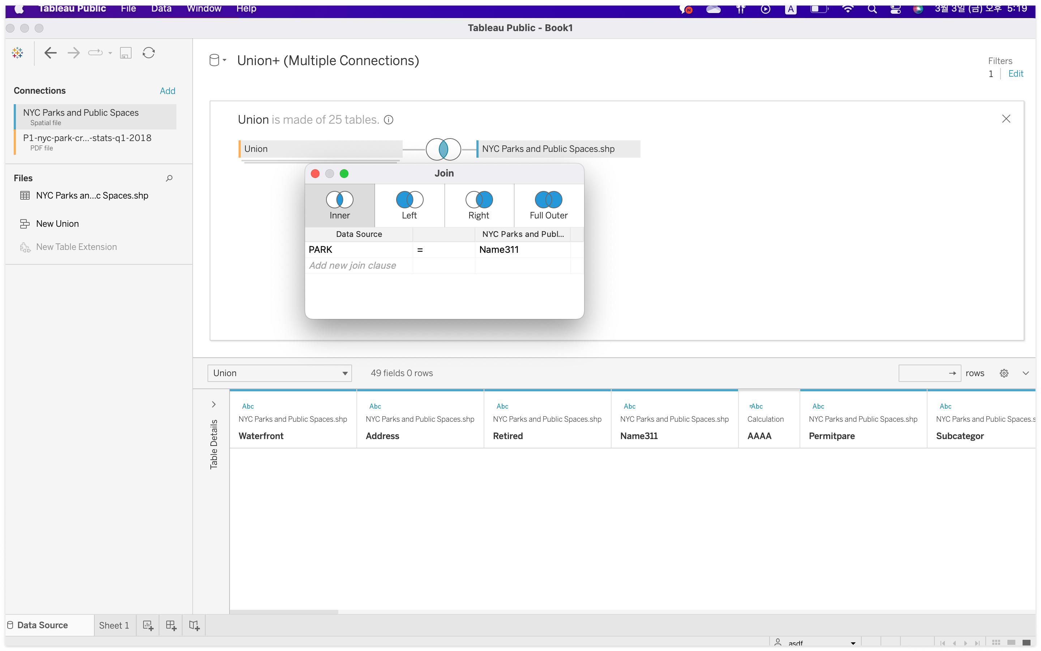The height and width of the screenshot is (651, 1041).
Task: Select the Left join type
Action: pos(409,205)
